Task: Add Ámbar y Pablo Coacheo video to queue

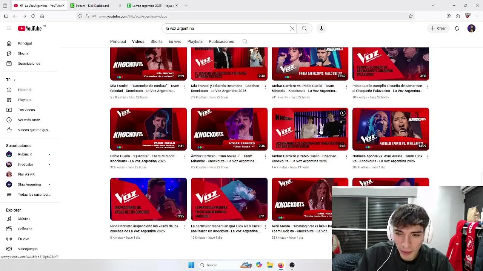Action: [x=343, y=122]
